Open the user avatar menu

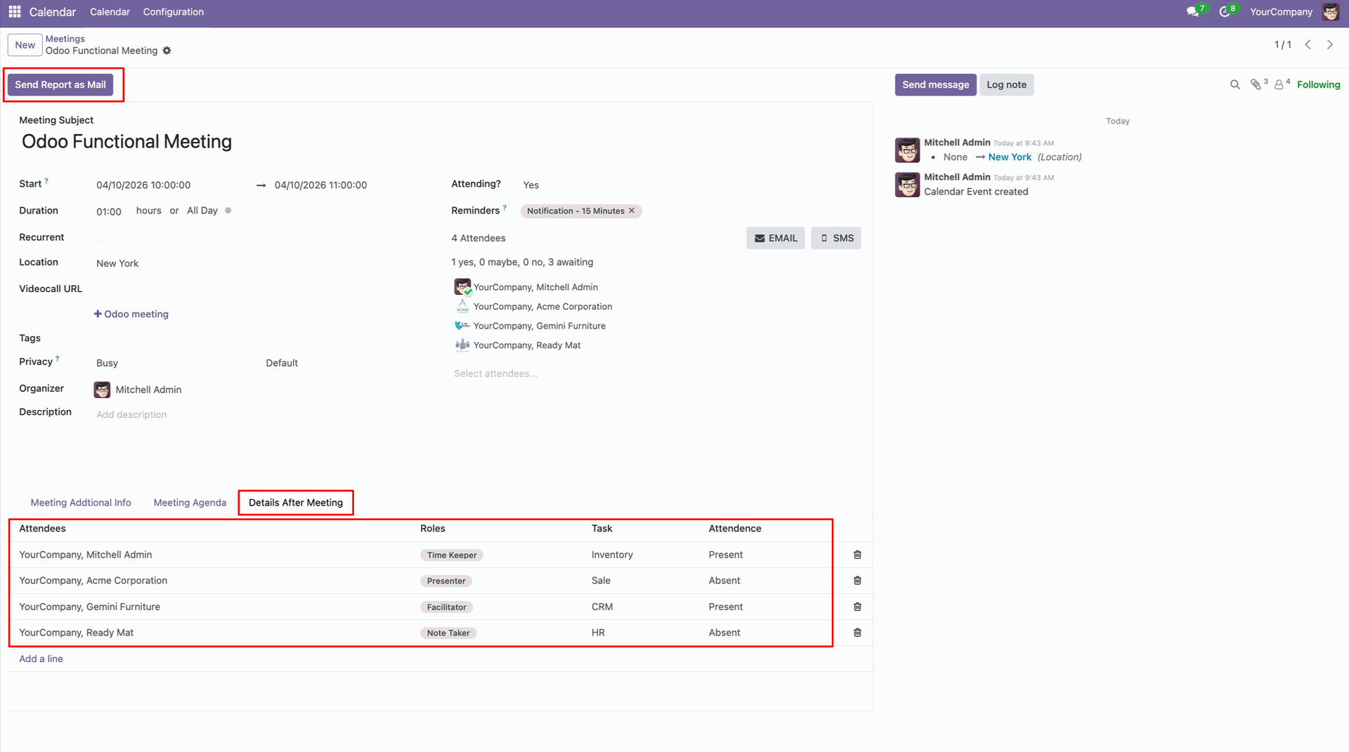click(1330, 12)
